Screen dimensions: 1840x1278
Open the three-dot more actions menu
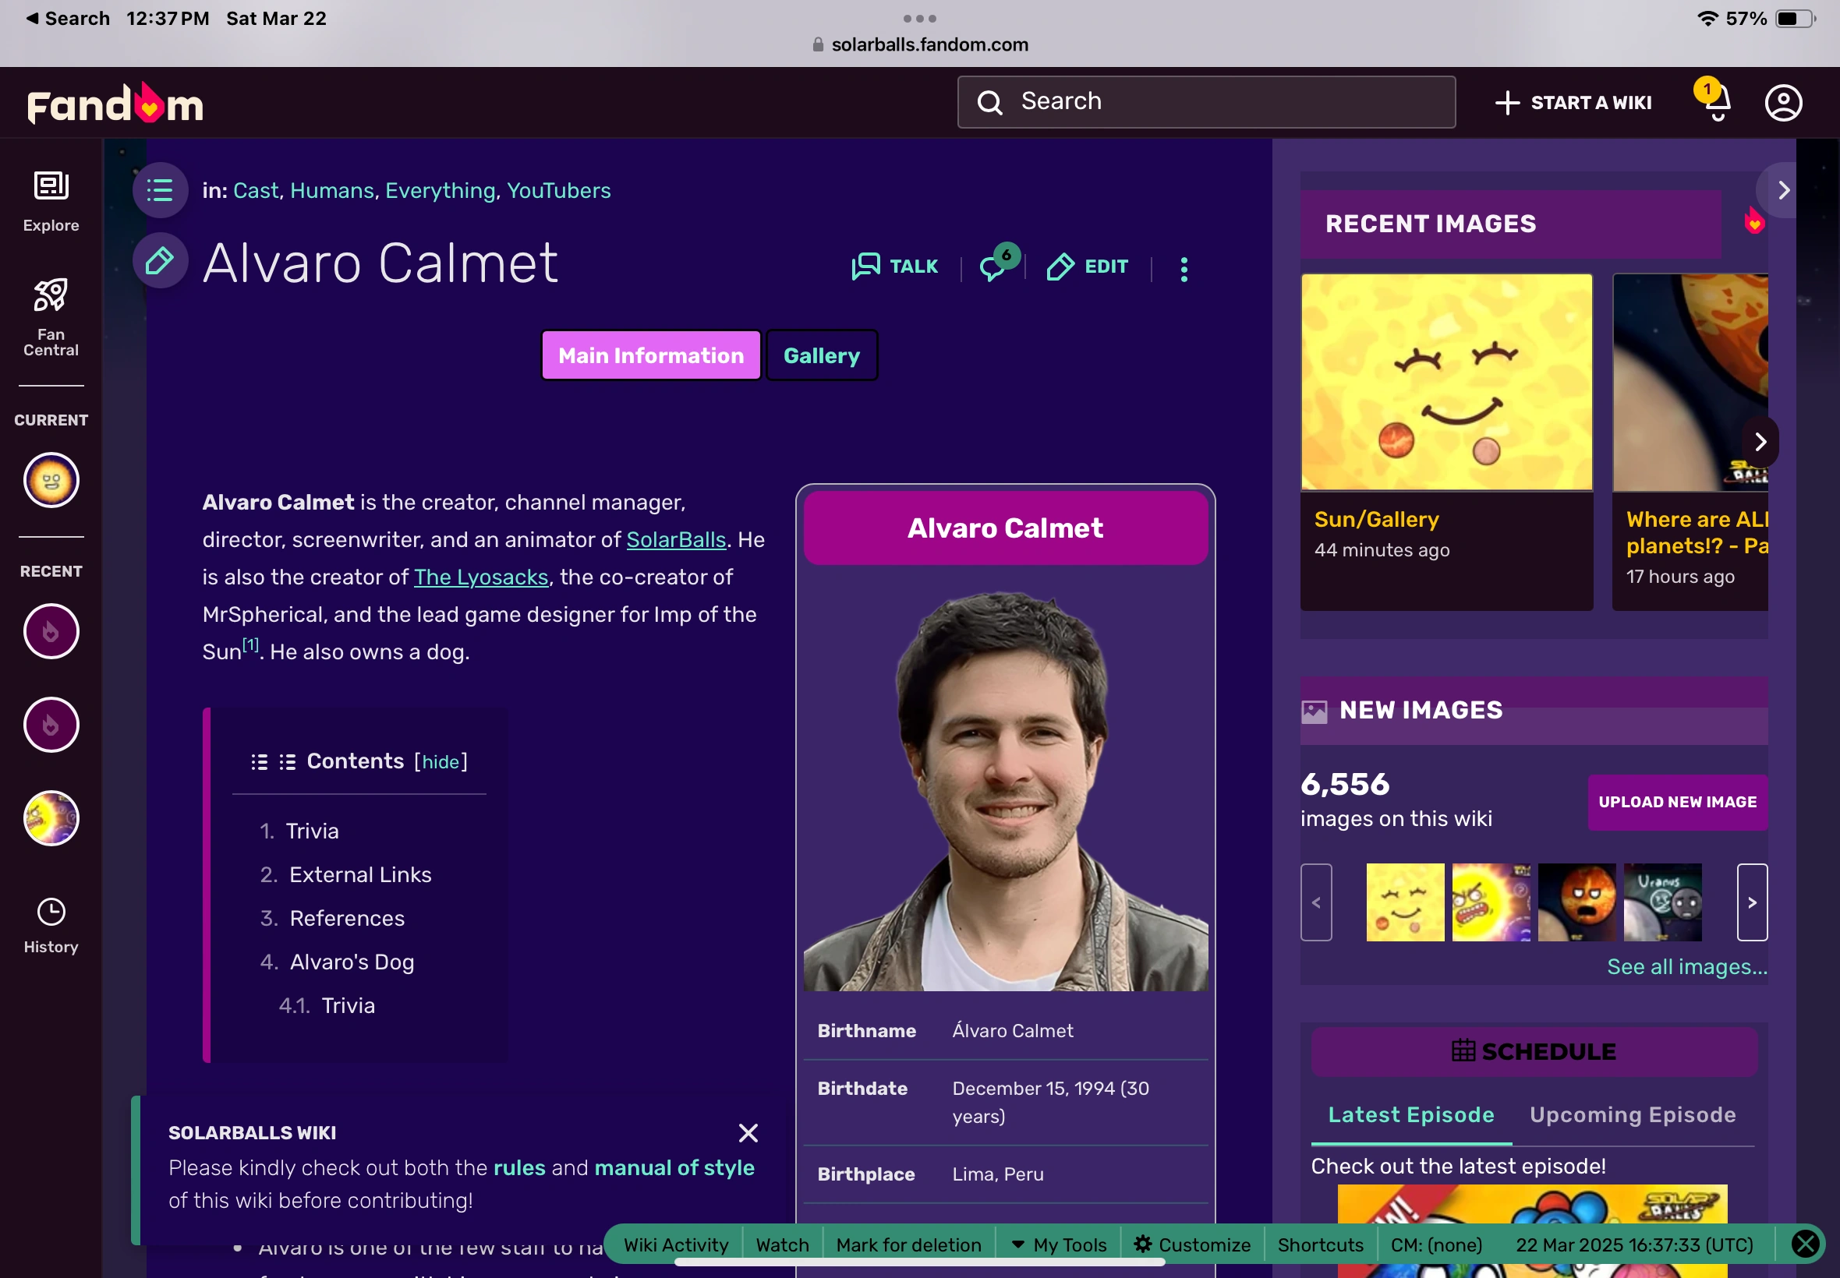pos(1184,268)
